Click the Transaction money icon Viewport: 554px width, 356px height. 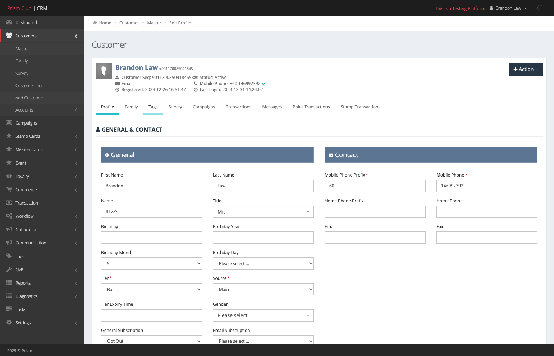(9, 203)
